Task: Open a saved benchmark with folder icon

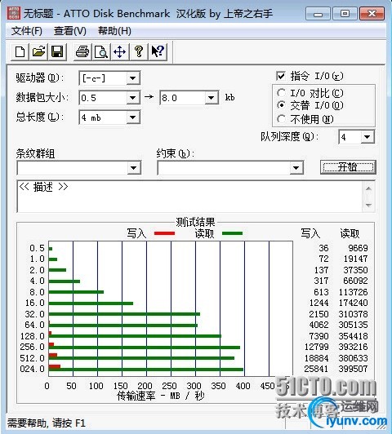Action: coord(38,51)
